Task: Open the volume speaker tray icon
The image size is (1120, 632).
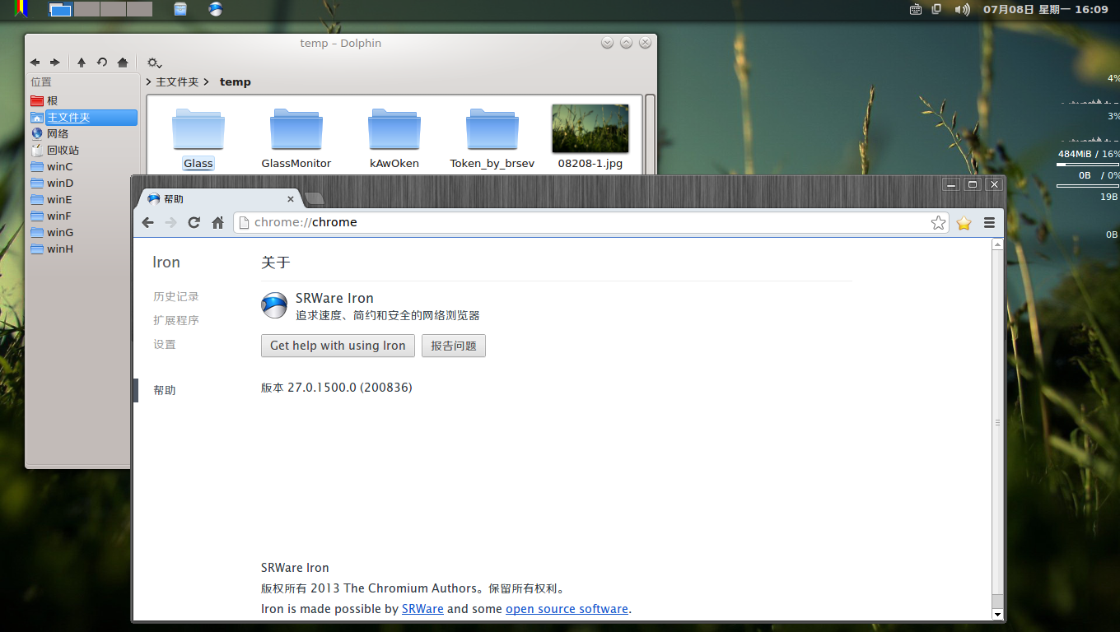Action: [x=962, y=9]
